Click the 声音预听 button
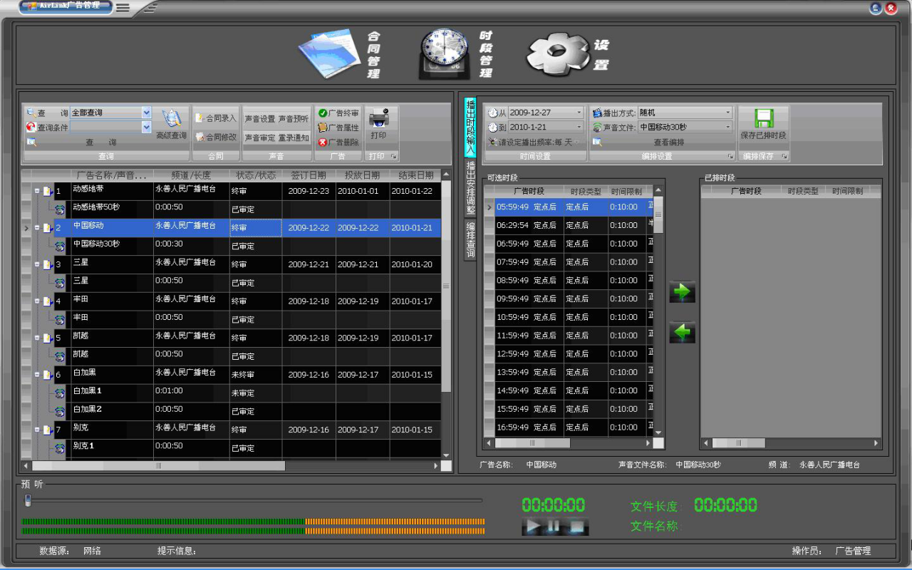912x570 pixels. 294,119
